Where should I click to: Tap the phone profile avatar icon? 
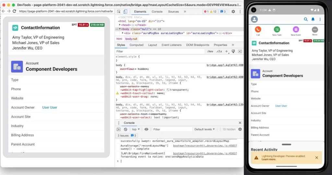coord(254,19)
